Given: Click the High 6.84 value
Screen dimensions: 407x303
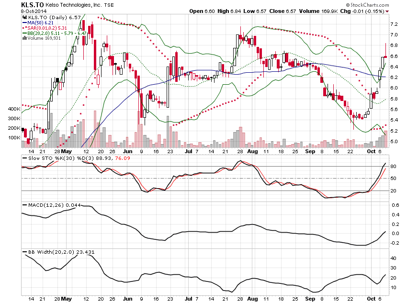Looking at the screenshot, I should 229,11.
